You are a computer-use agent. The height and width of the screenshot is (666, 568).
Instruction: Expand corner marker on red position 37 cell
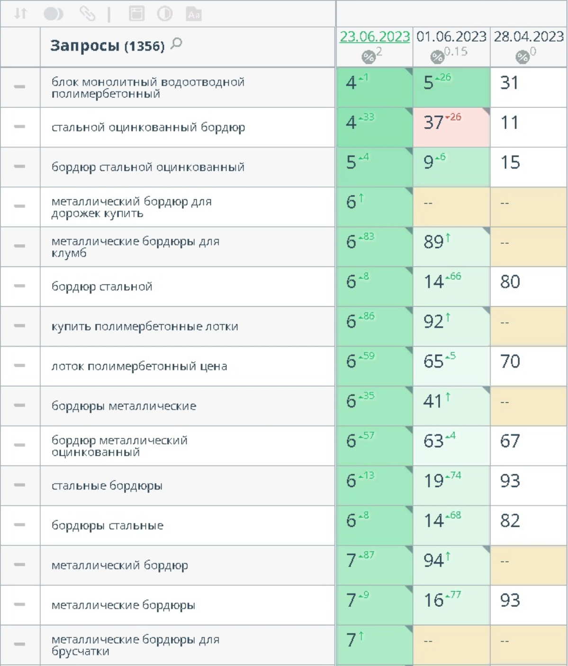point(486,111)
